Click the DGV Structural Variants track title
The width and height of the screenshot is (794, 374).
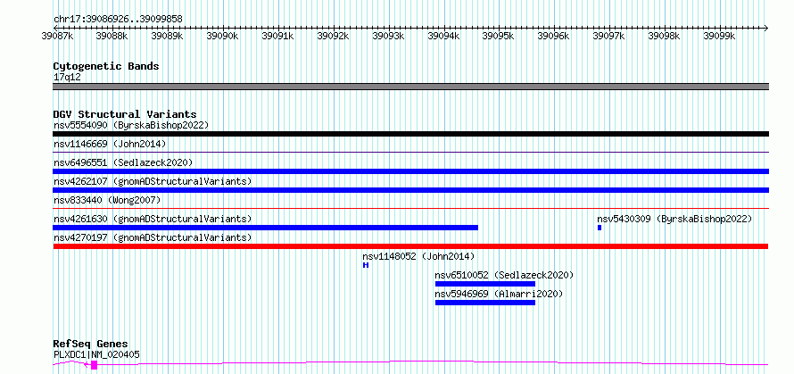click(x=125, y=114)
